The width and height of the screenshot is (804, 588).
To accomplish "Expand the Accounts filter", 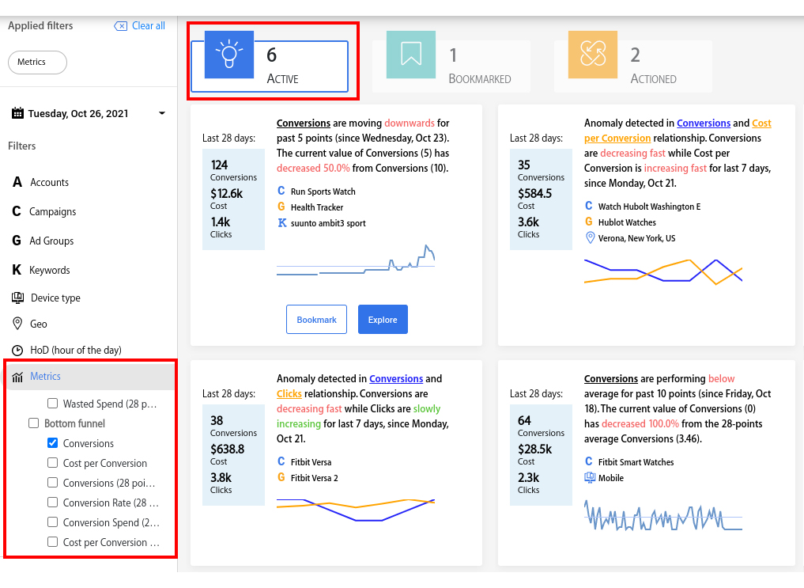I will pyautogui.click(x=49, y=182).
